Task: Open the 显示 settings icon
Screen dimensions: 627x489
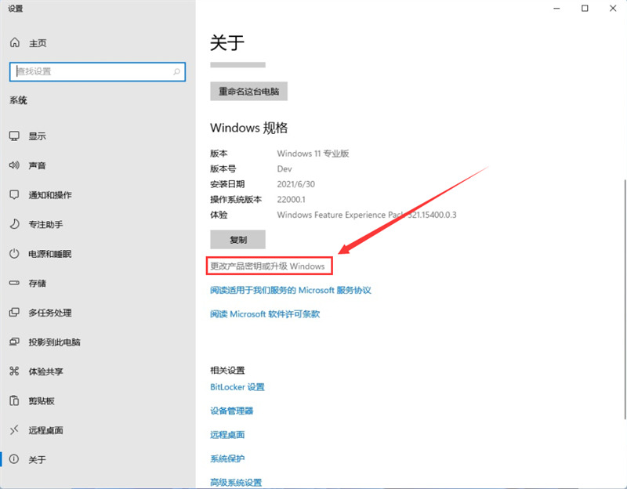Action: (x=35, y=136)
